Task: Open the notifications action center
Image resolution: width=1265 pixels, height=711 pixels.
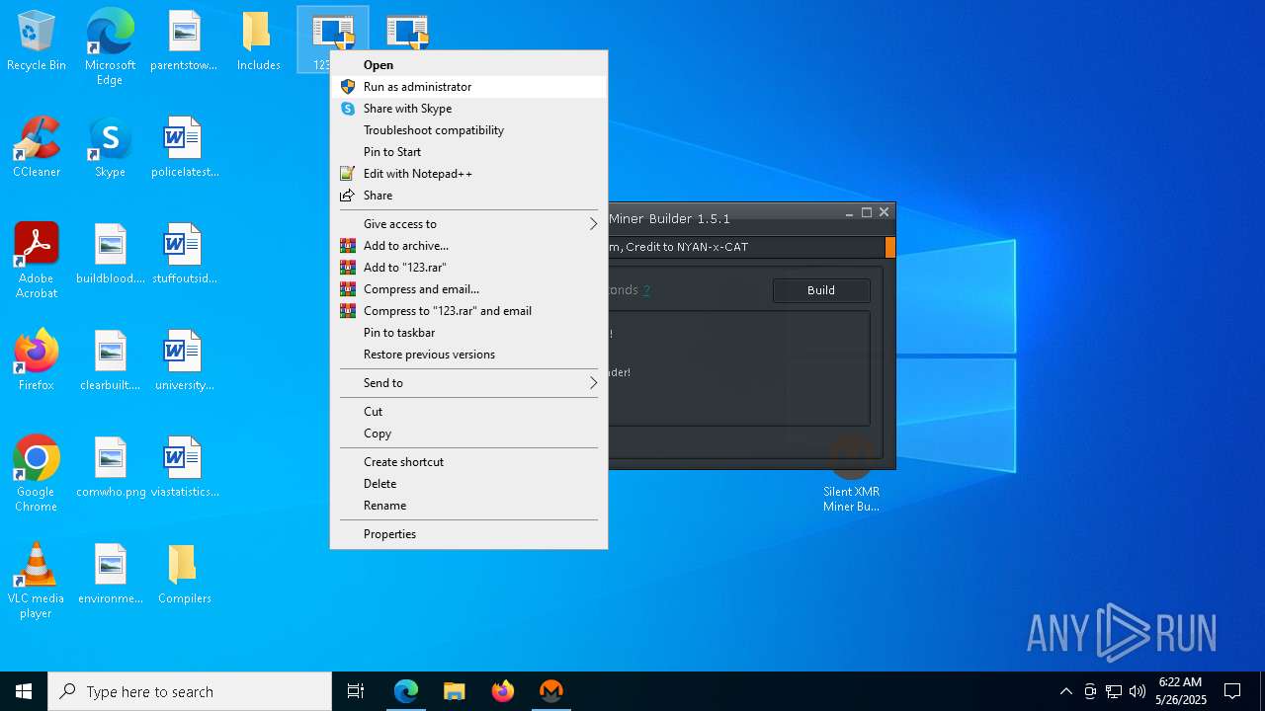Action: 1232,691
